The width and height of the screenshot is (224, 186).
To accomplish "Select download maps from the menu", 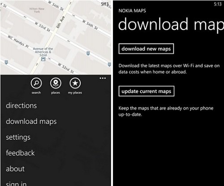I will tap(31, 121).
